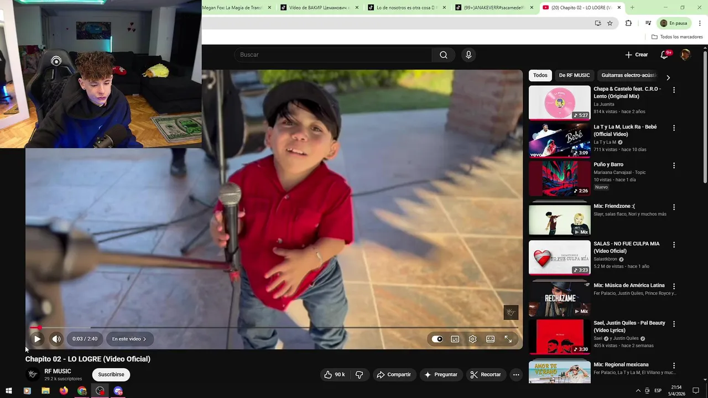
Task: Switch to the '(99+) ANAKEVERR' tab
Action: pos(494,8)
